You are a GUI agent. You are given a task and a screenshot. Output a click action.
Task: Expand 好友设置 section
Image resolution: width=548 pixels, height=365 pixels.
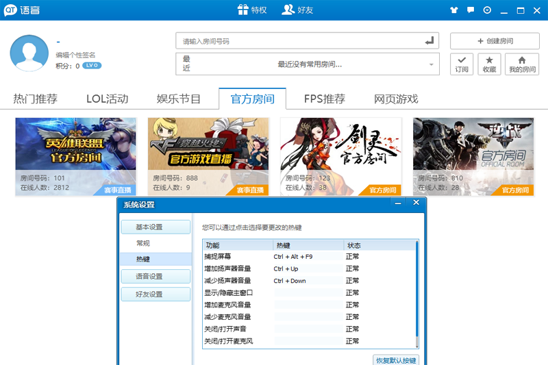coord(156,294)
